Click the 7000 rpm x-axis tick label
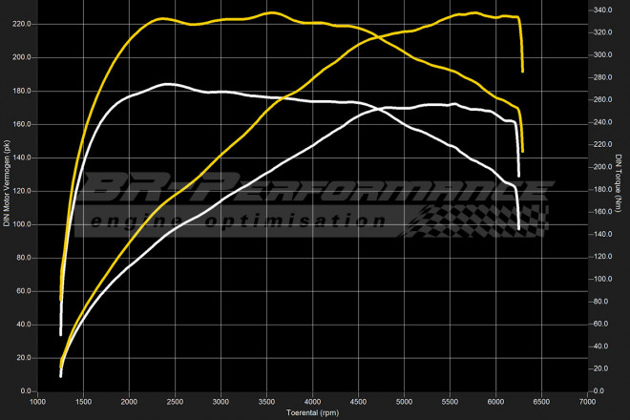Image resolution: width=630 pixels, height=420 pixels. pyautogui.click(x=587, y=402)
